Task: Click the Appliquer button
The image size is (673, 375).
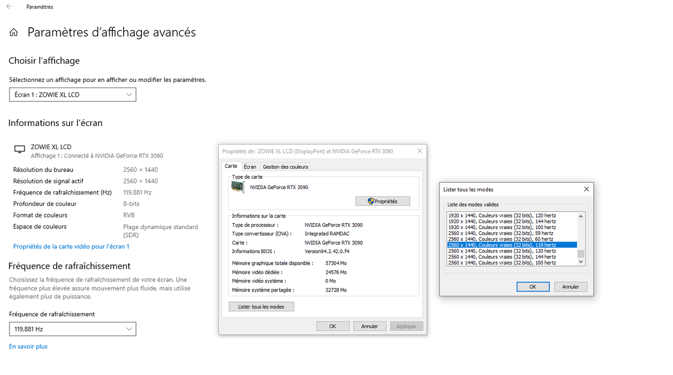Action: point(406,326)
